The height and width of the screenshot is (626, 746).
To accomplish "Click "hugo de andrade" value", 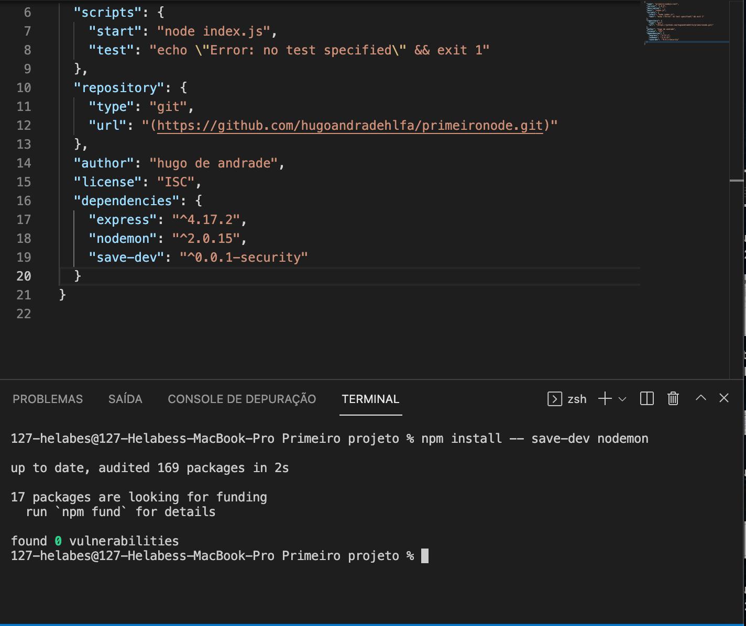I will click(x=213, y=163).
